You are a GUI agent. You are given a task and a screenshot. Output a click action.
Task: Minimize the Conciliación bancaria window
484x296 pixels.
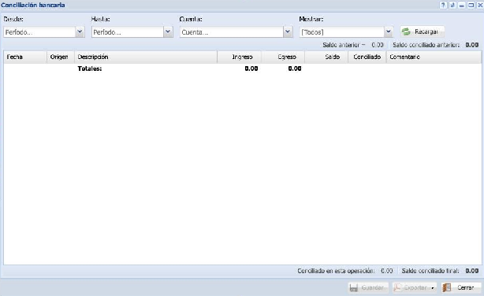[x=462, y=5]
